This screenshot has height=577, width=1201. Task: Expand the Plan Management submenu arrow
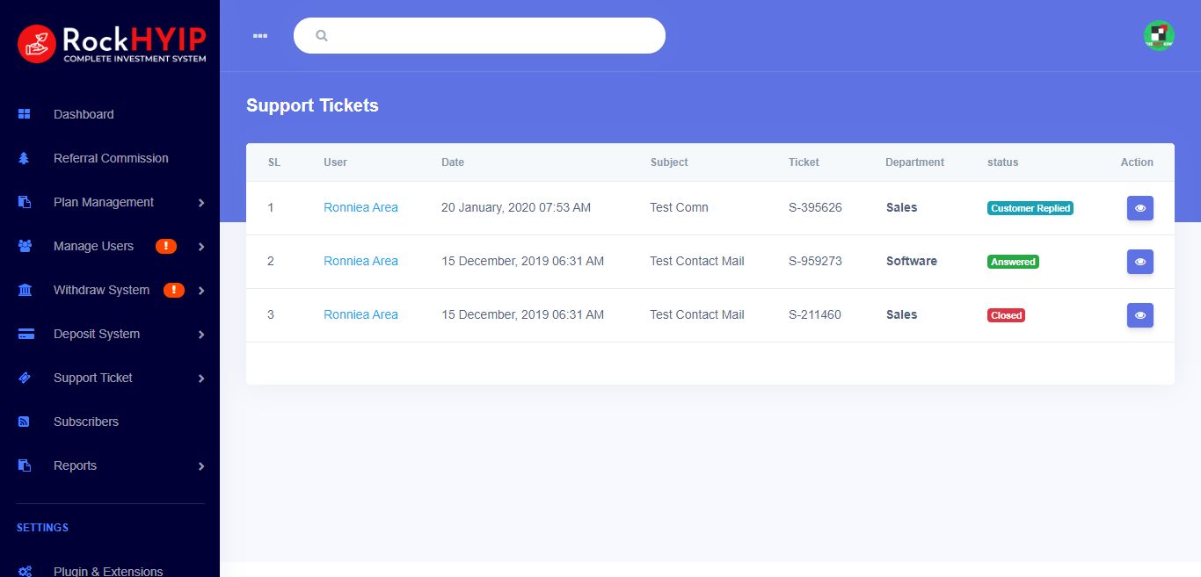tap(201, 203)
